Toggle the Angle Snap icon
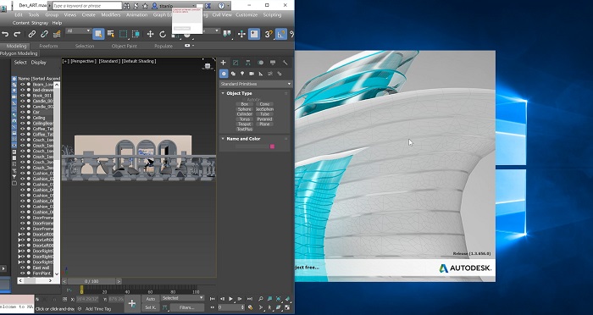This screenshot has width=593, height=315. [280, 34]
